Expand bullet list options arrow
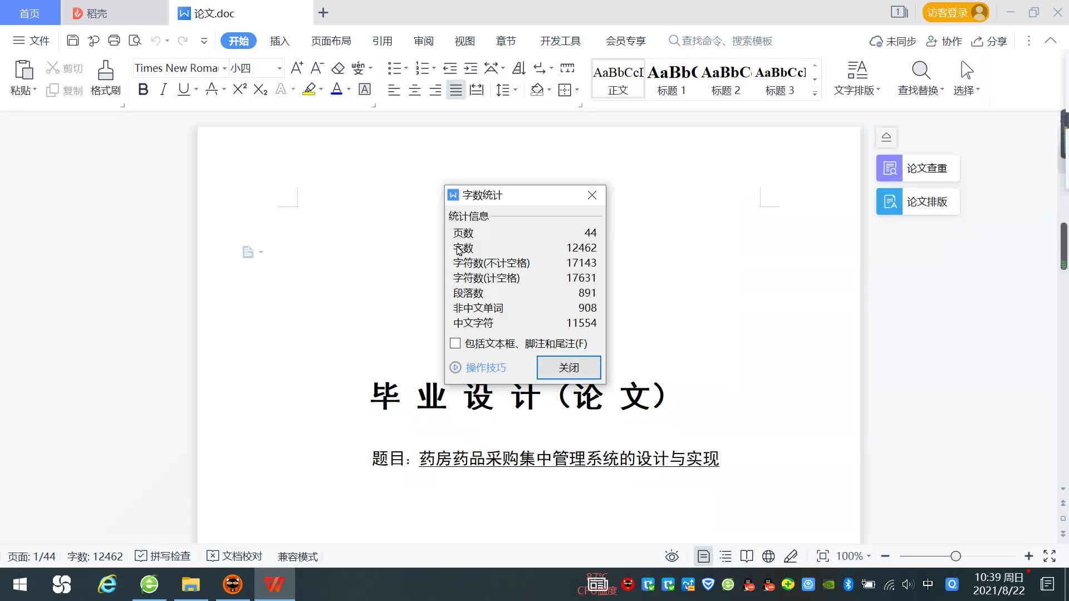 (406, 68)
